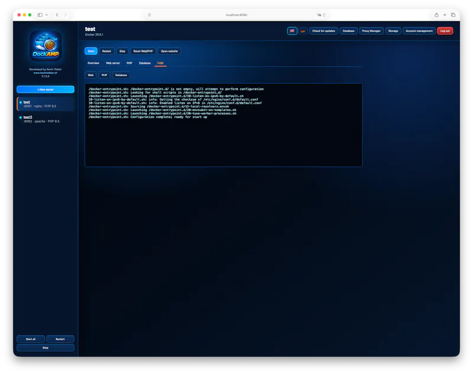Click the Safari share icon
Image resolution: width=473 pixels, height=374 pixels.
(436, 15)
